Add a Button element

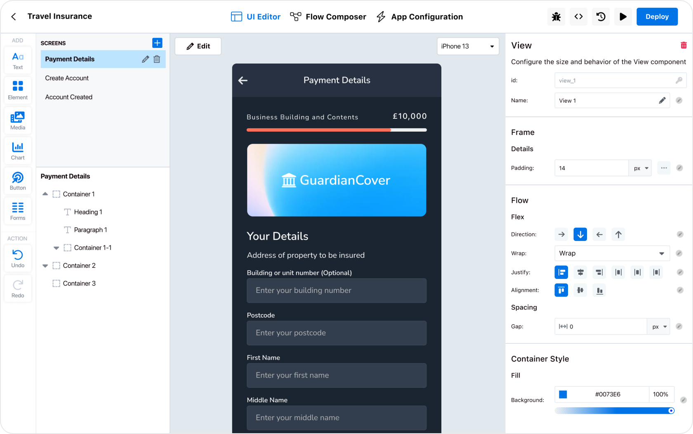(17, 180)
